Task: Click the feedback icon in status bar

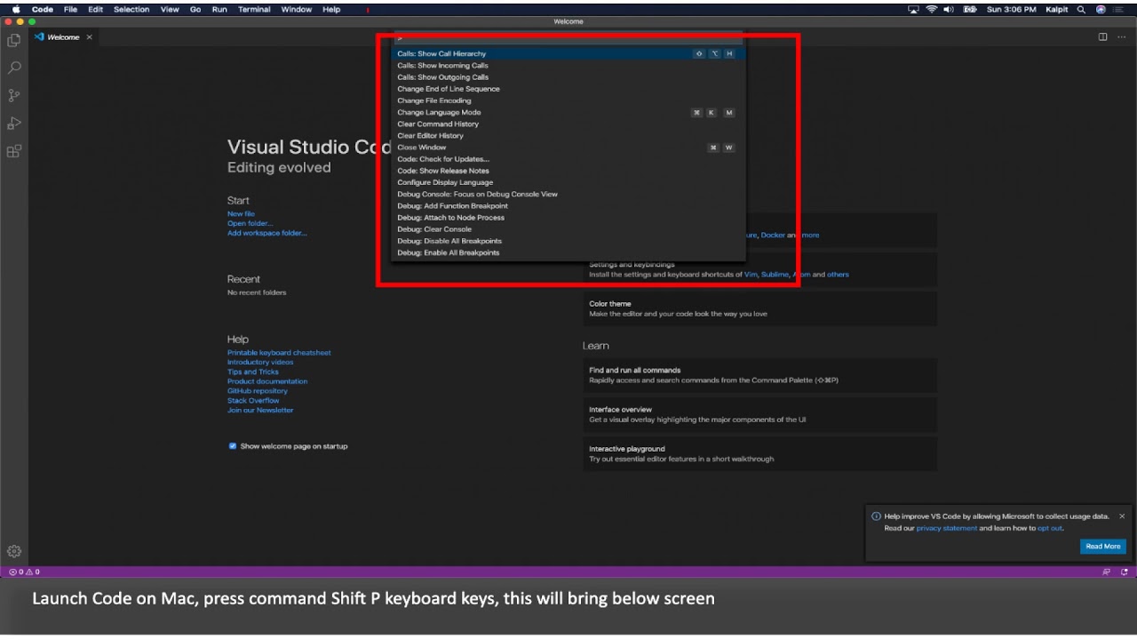Action: 1106,572
